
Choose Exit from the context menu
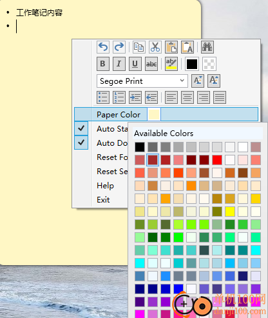103,200
